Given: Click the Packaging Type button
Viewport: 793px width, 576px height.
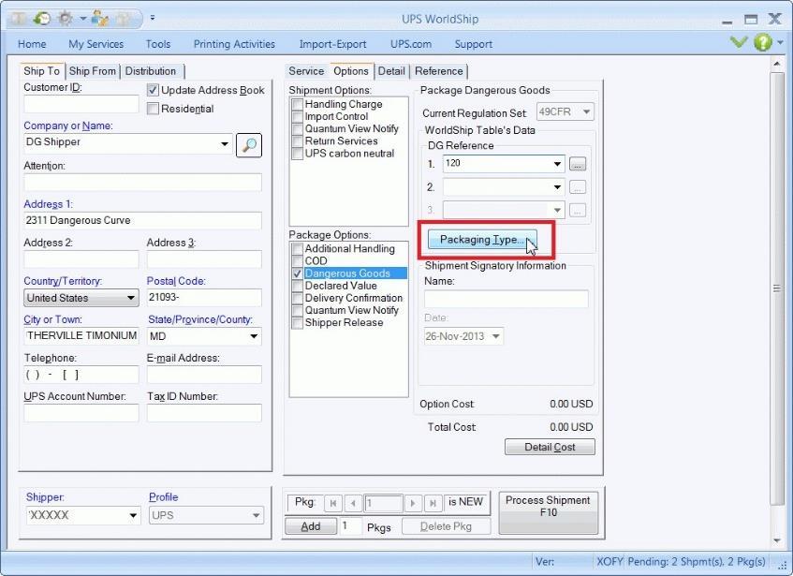Looking at the screenshot, I should (x=482, y=240).
